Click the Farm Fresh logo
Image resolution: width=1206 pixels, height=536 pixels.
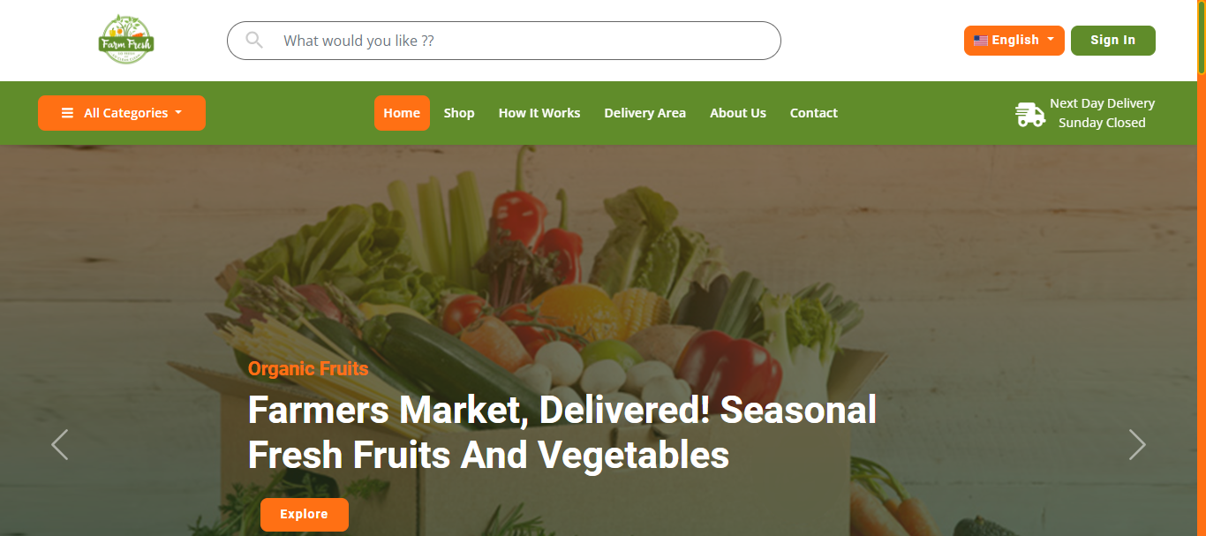pos(126,40)
